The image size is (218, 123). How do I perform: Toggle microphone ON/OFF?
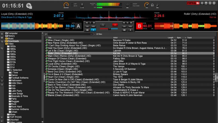pos(134,4)
